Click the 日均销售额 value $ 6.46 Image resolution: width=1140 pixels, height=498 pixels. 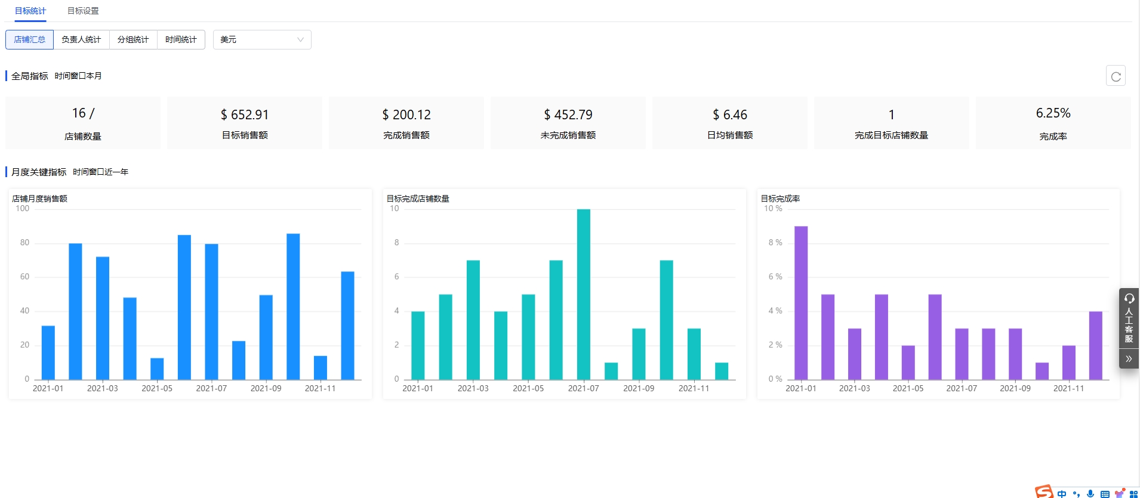coord(730,115)
